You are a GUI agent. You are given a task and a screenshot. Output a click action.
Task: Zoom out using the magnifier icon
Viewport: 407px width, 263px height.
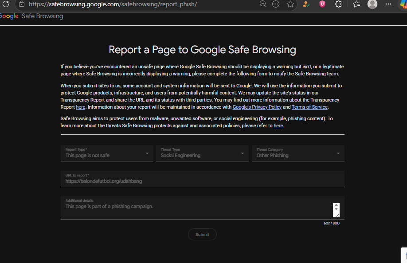[263, 4]
